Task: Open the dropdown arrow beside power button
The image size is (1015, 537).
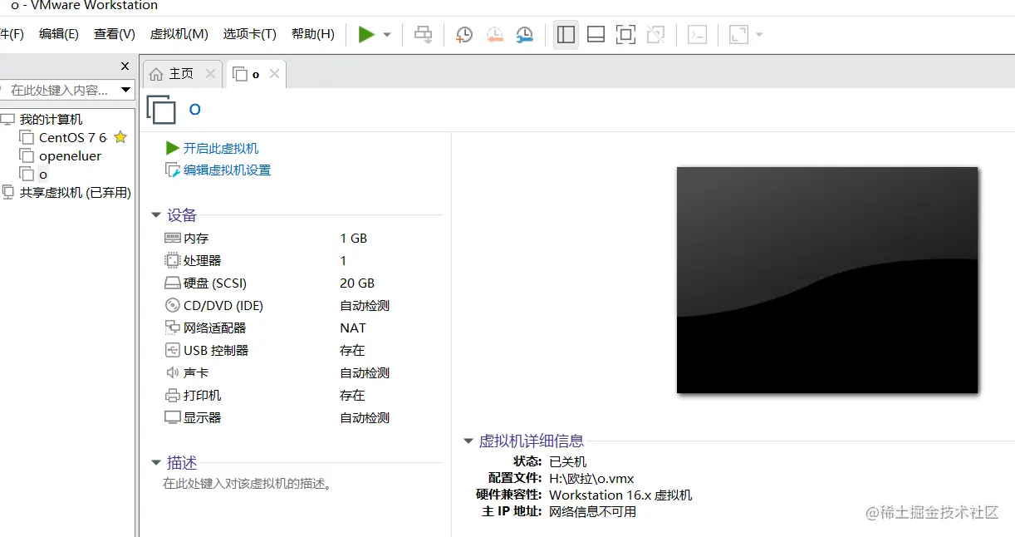Action: pos(387,35)
